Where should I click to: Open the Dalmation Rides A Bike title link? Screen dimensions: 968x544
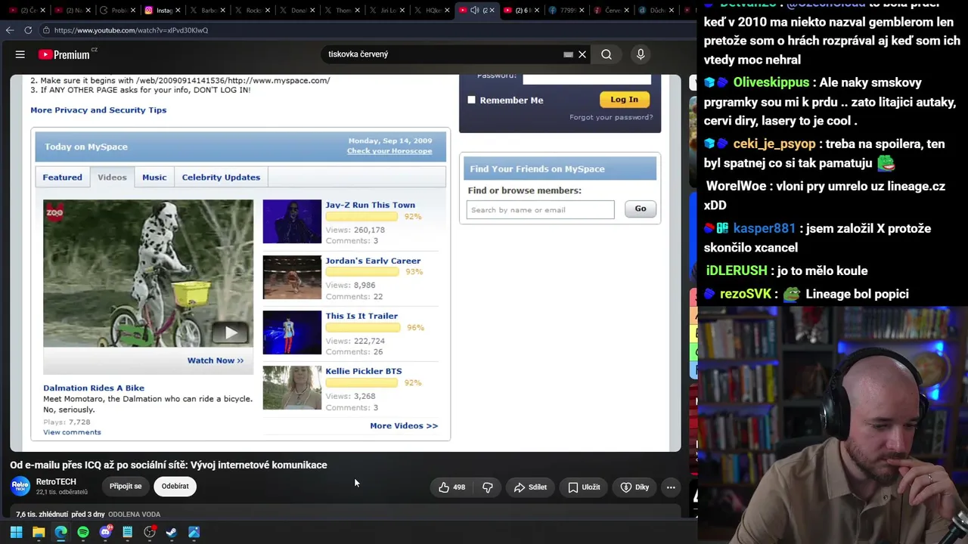(x=94, y=388)
